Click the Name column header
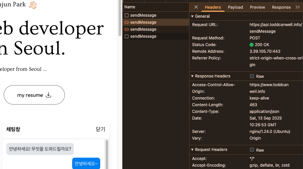The width and height of the screenshot is (303, 169). point(156,7)
